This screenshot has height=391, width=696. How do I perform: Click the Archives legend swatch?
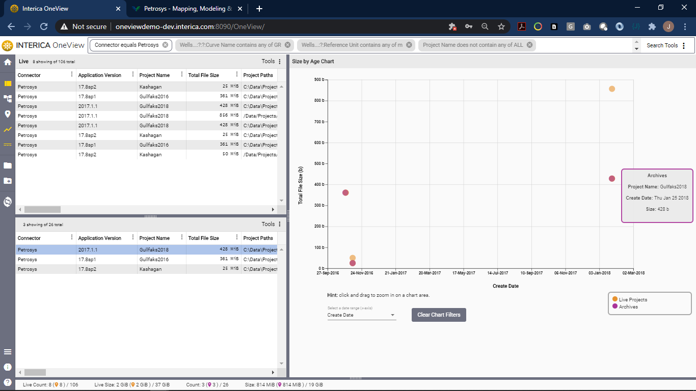point(615,306)
